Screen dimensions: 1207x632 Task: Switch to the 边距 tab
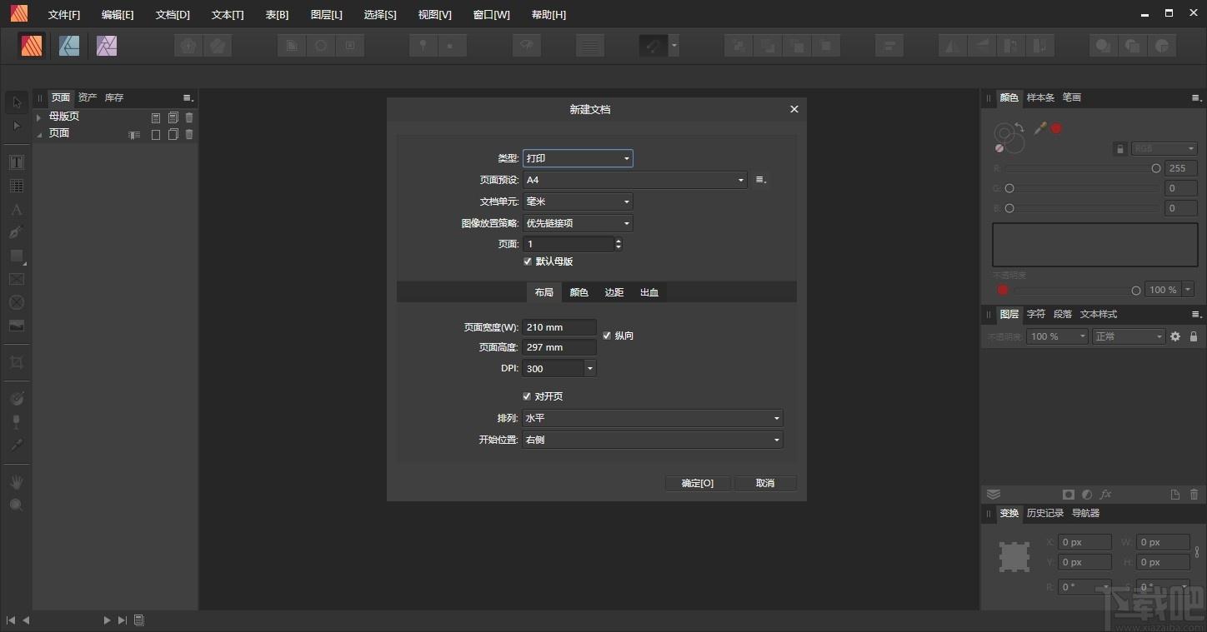(x=614, y=292)
